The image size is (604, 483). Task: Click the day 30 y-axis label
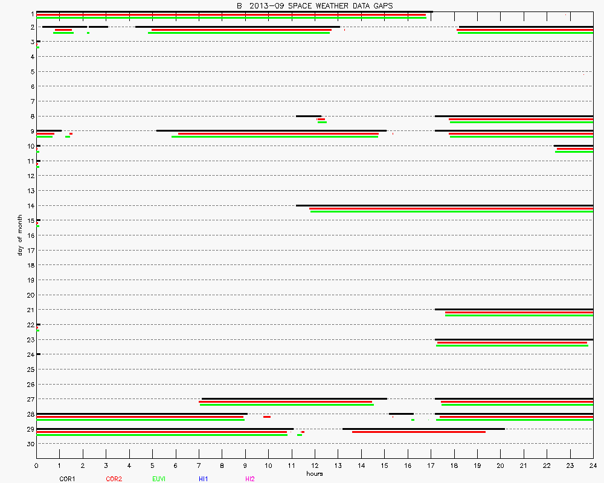(30, 444)
